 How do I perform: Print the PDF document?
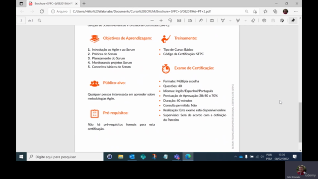(264, 20)
